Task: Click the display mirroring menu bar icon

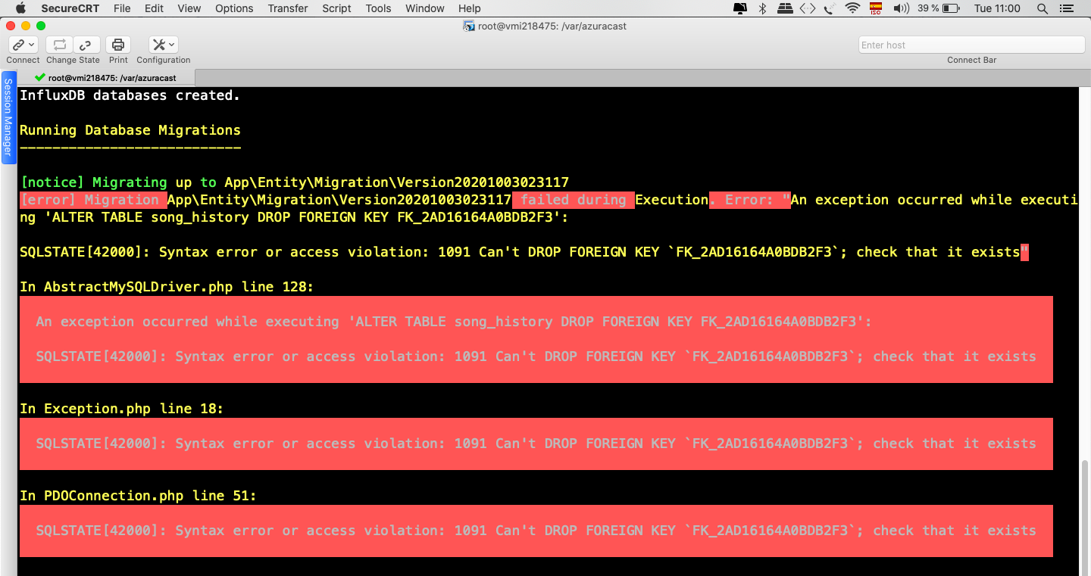Action: 739,8
